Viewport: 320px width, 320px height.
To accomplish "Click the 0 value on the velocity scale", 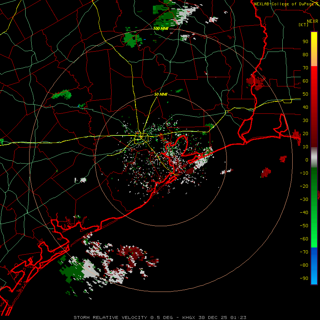I will [x=307, y=160].
